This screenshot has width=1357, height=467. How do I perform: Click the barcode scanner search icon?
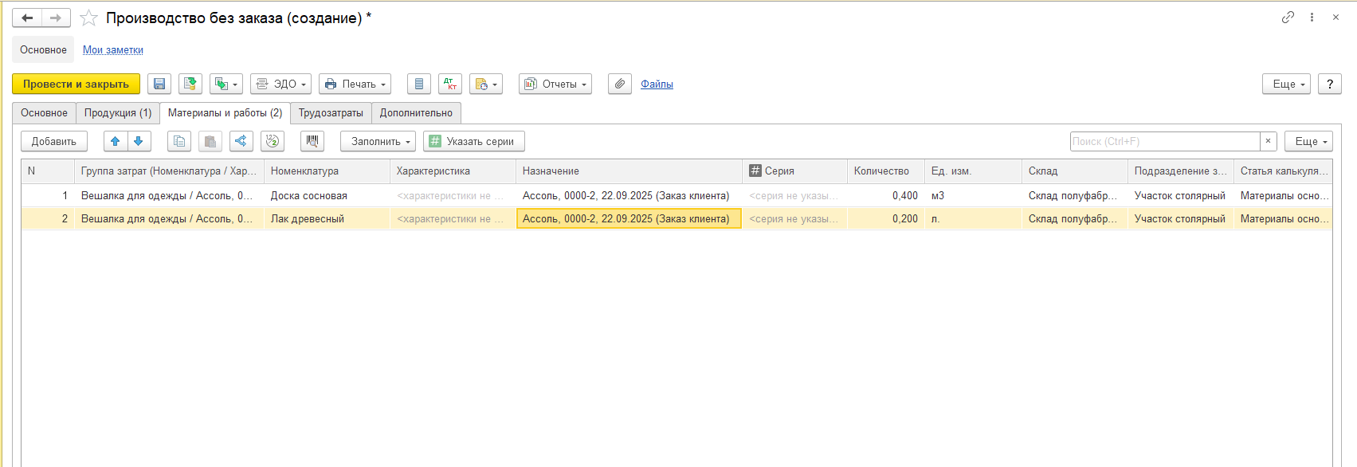[312, 141]
